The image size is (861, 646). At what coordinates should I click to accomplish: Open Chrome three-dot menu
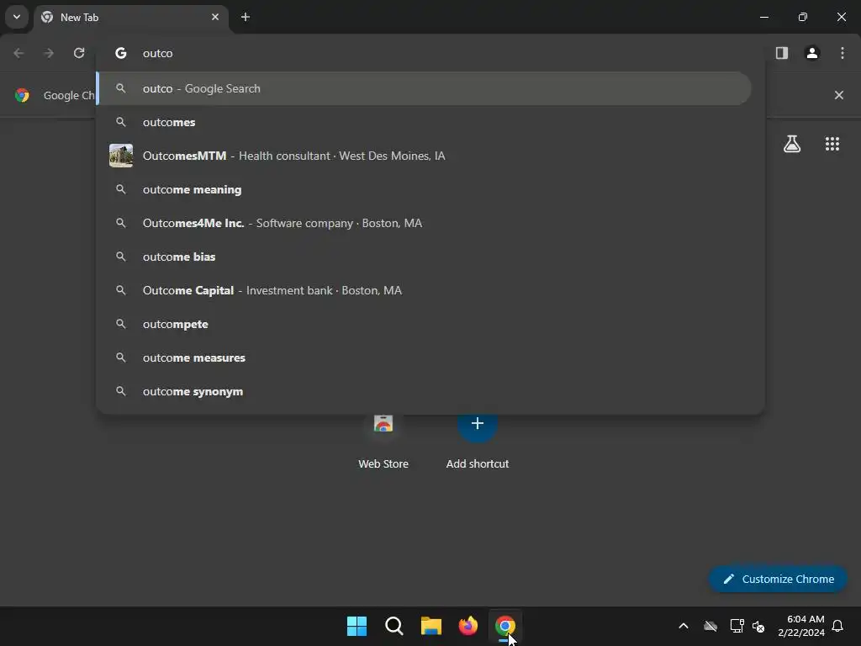tap(843, 53)
